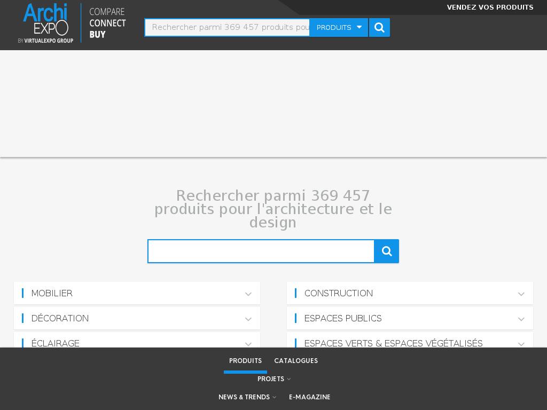Switch to the CATALOGUES tab

tap(296, 361)
